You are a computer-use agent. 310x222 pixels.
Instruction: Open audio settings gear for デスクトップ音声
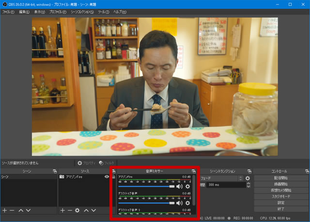[187, 203]
